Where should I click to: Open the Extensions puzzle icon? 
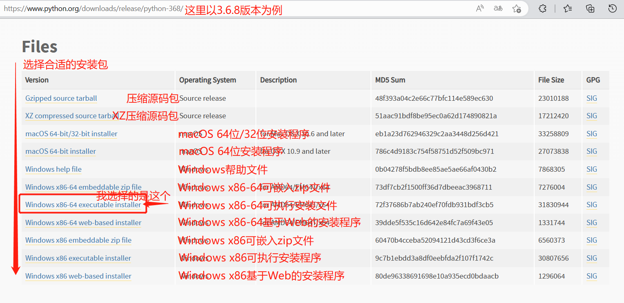pos(542,8)
